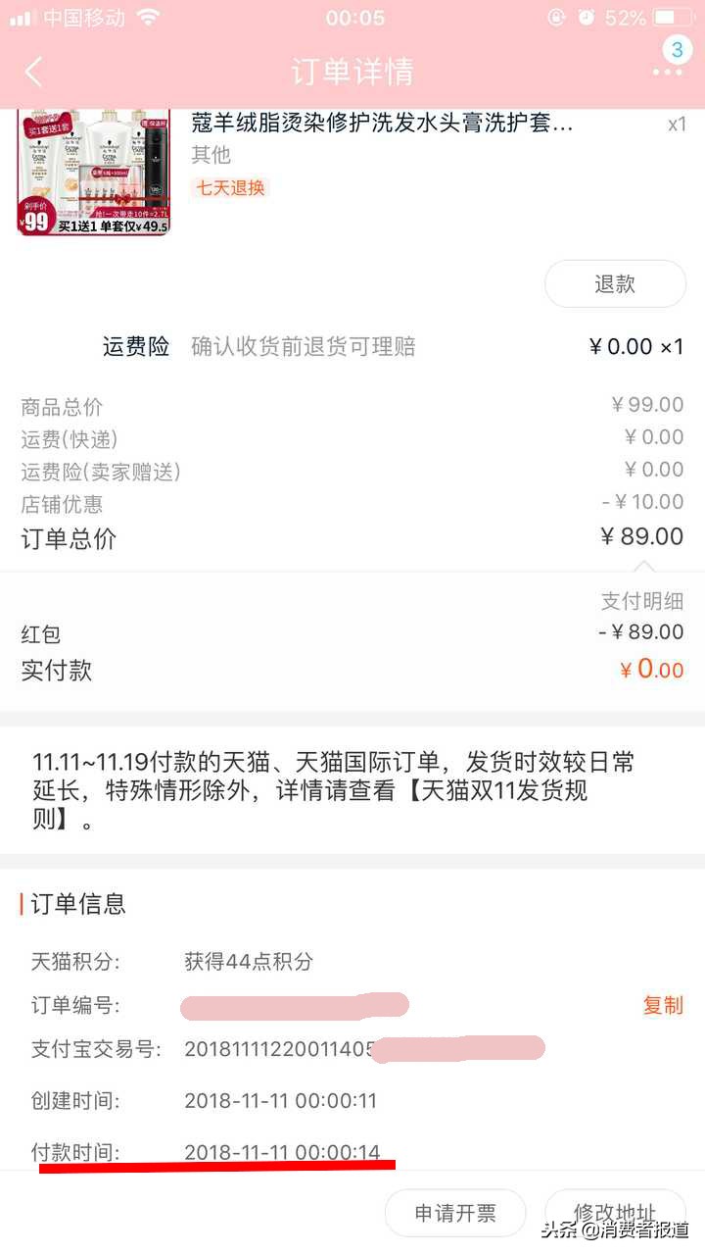Open the three-dot more menu
Image resolution: width=705 pixels, height=1255 pixels.
tap(667, 73)
